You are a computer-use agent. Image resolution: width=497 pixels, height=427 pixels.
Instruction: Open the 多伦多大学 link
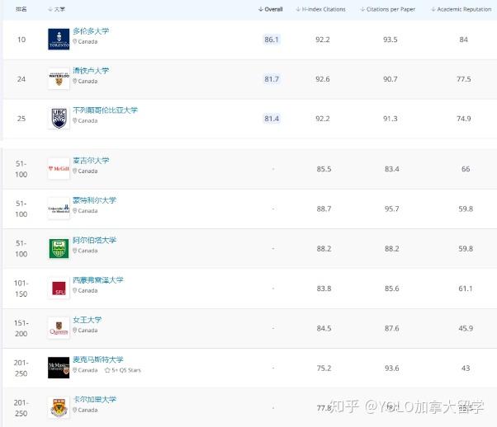coord(91,31)
